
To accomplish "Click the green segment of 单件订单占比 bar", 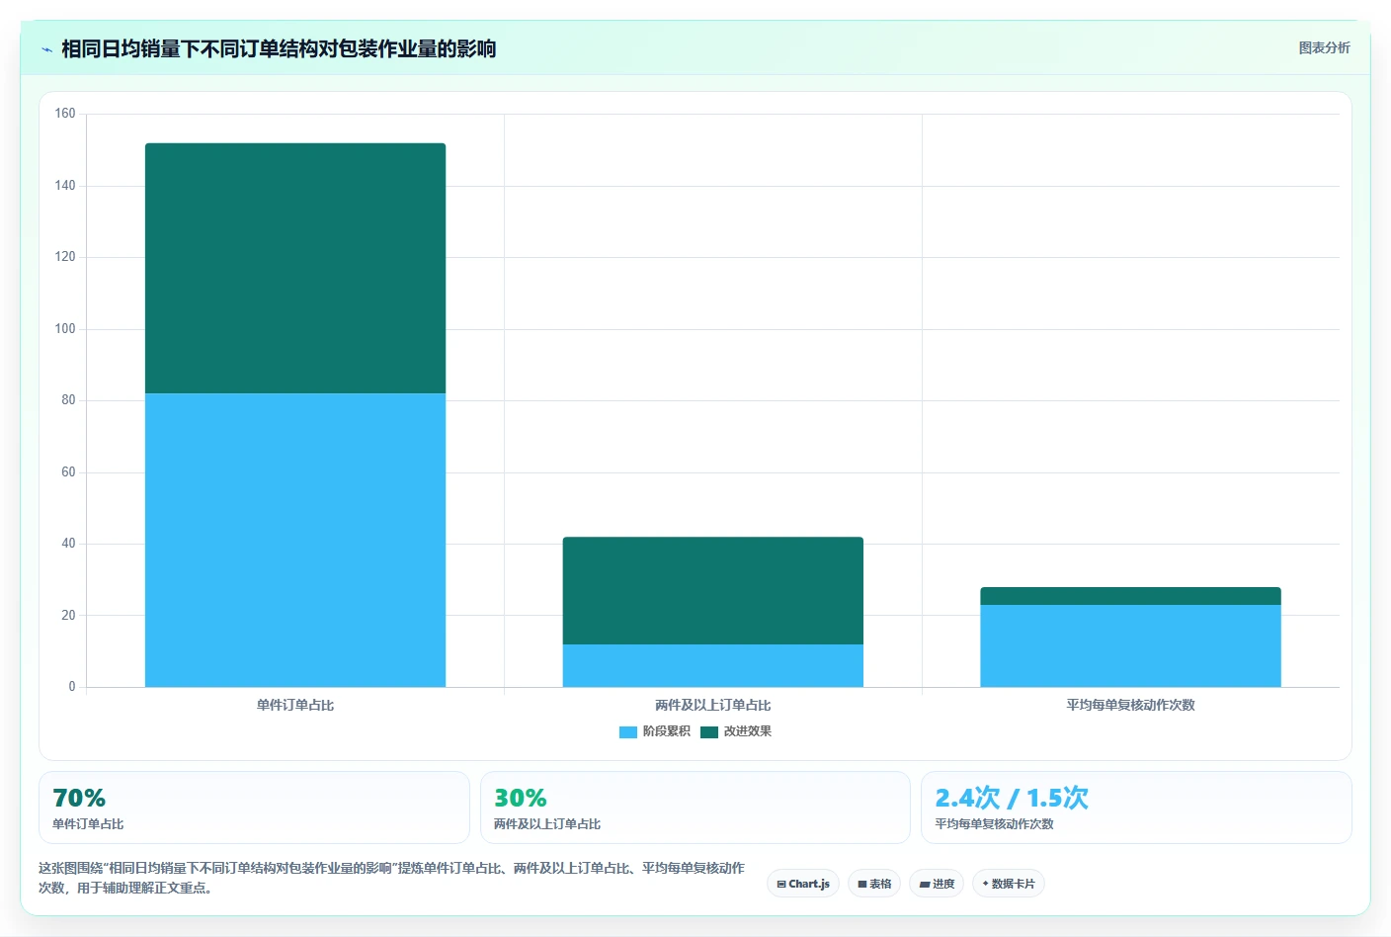I will pos(295,268).
